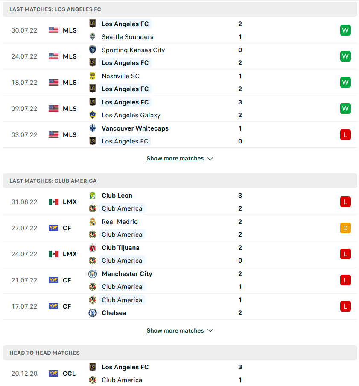This screenshot has width=359, height=386.
Task: Click the Seattle Sounders team crest
Action: point(93,37)
